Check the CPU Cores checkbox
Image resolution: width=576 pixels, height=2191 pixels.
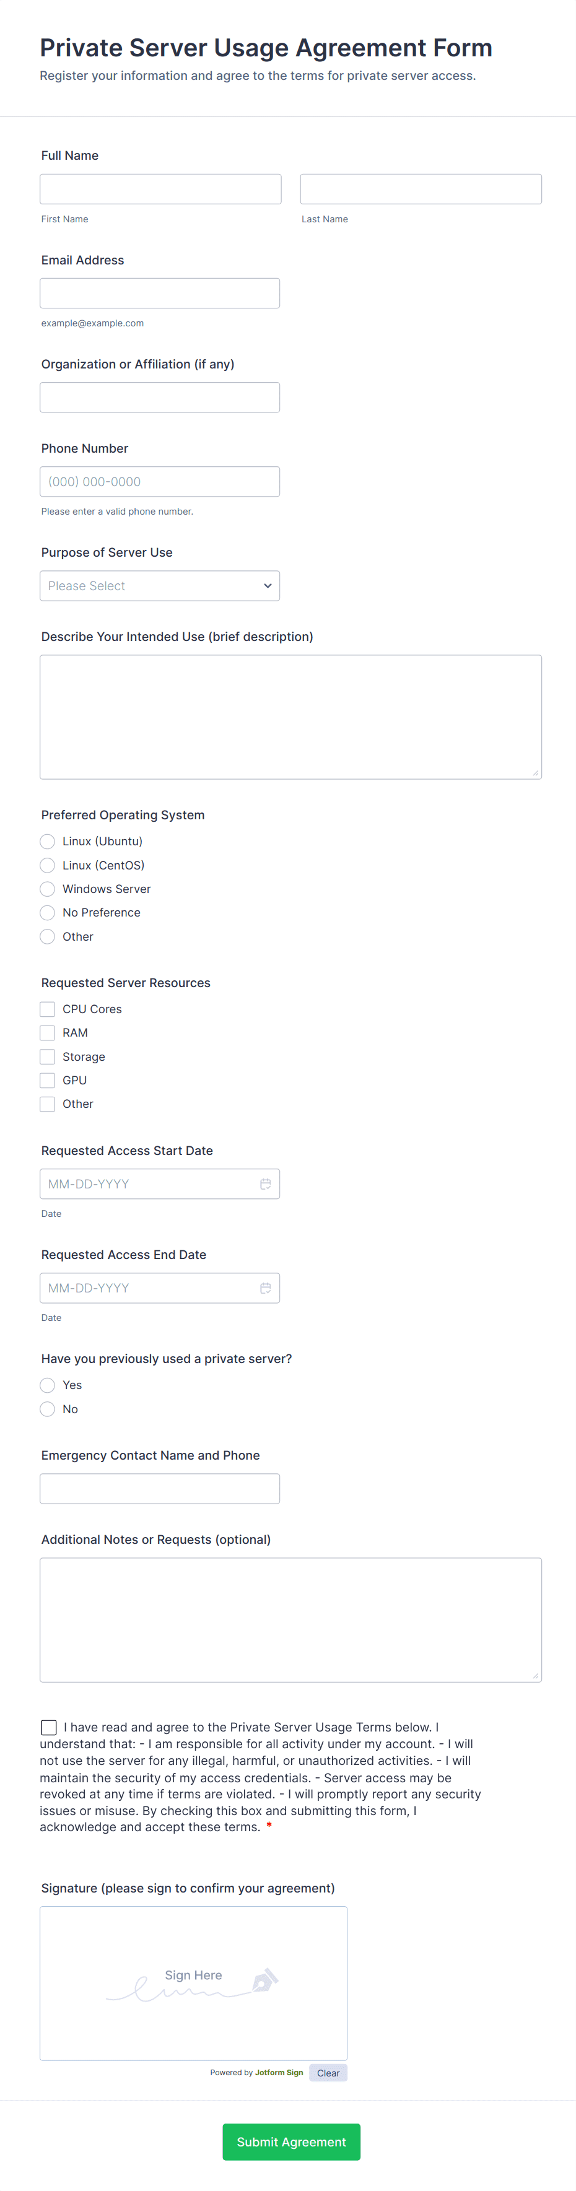pyautogui.click(x=48, y=1009)
